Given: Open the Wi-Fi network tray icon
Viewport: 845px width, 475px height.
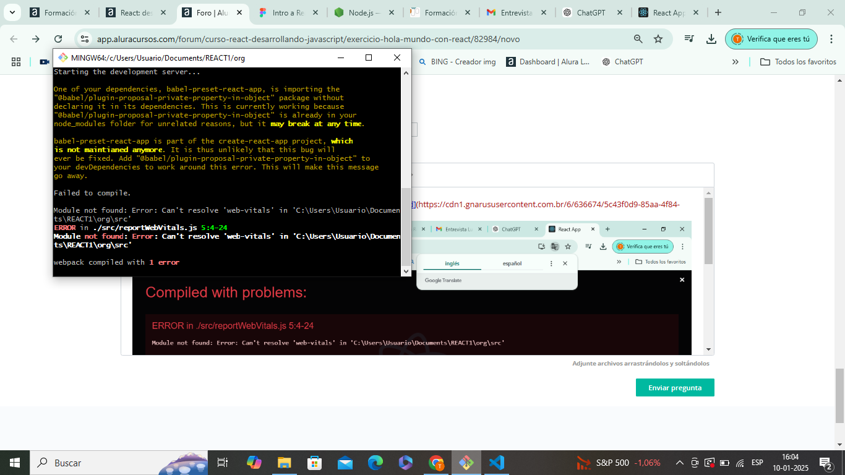Looking at the screenshot, I should pyautogui.click(x=739, y=463).
